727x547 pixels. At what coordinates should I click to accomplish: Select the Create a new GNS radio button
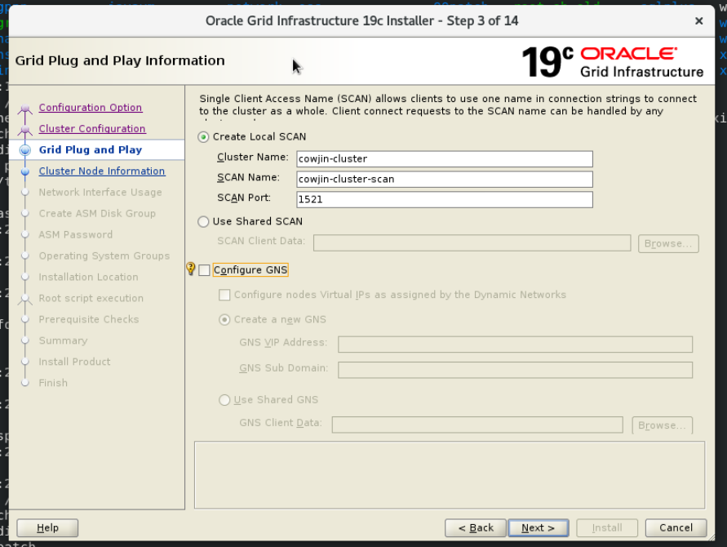224,320
